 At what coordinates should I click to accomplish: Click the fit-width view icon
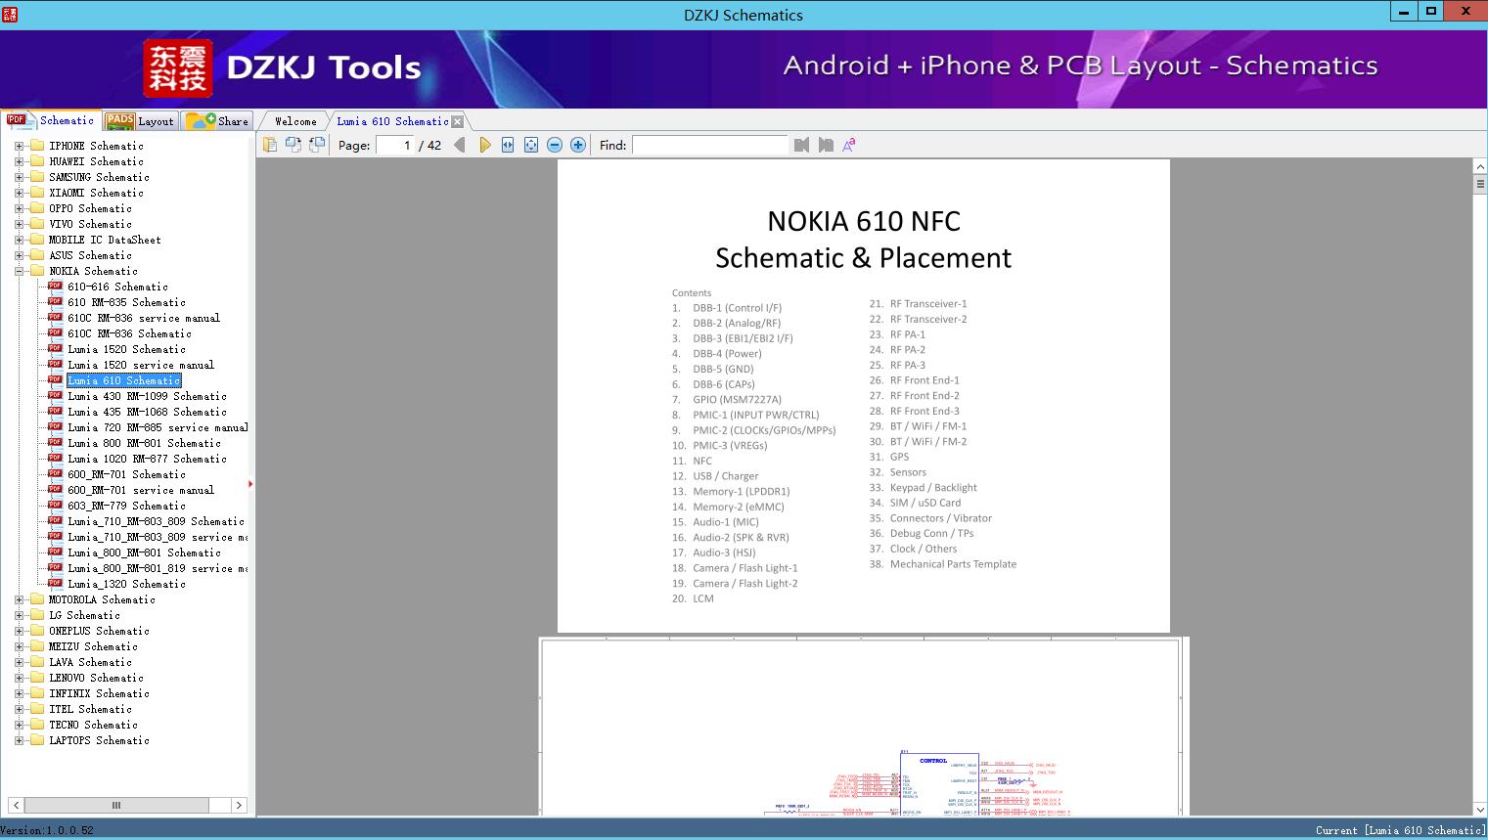[x=508, y=145]
